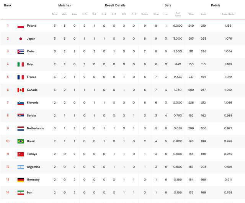Click the Point Ratio column header
245x203 pixels.
pos(228,14)
